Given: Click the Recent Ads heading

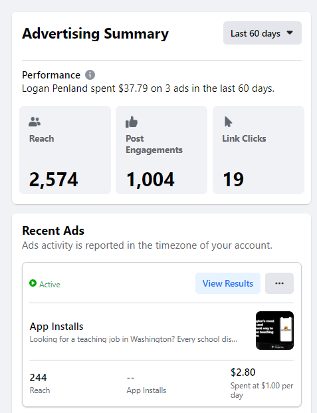Looking at the screenshot, I should coord(53,231).
